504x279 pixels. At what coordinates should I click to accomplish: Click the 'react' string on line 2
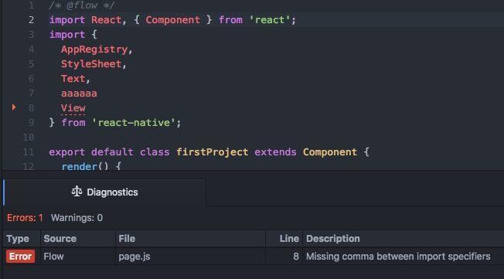tap(270, 20)
